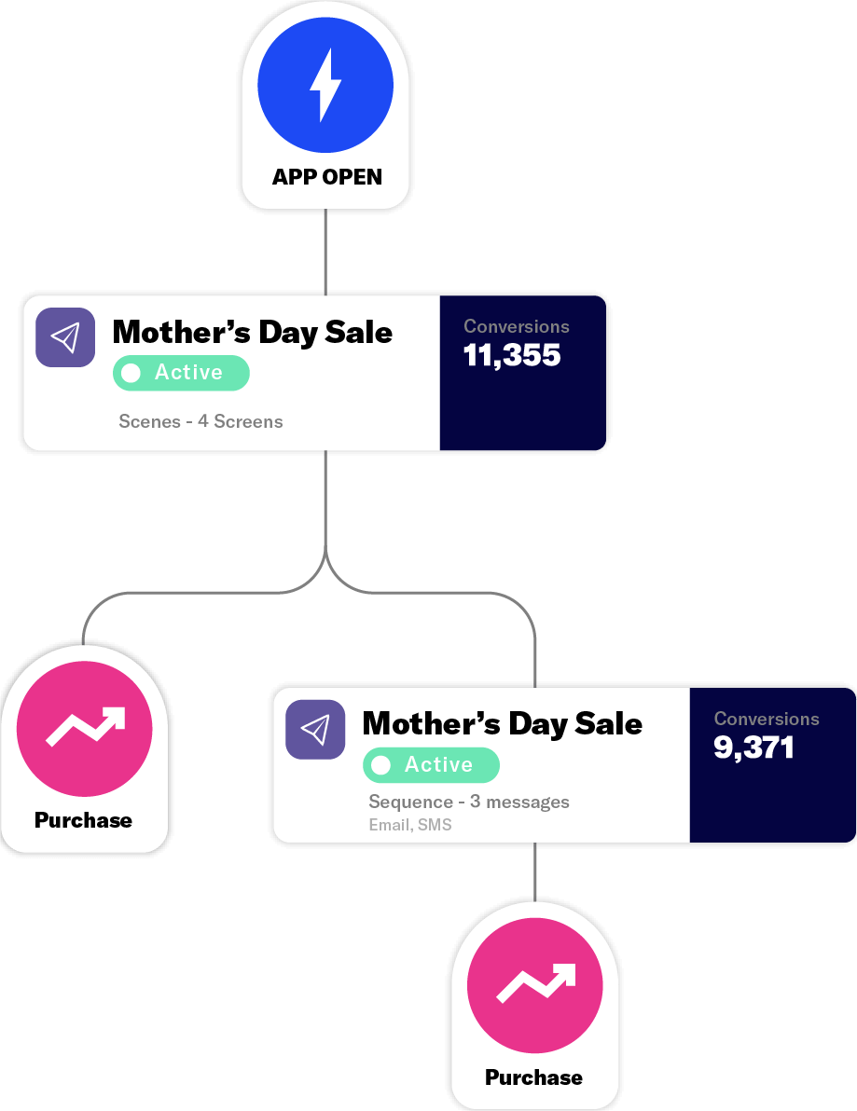This screenshot has height=1111, width=857.
Task: Click the Conversions label above 11,355
Action: pyautogui.click(x=517, y=326)
